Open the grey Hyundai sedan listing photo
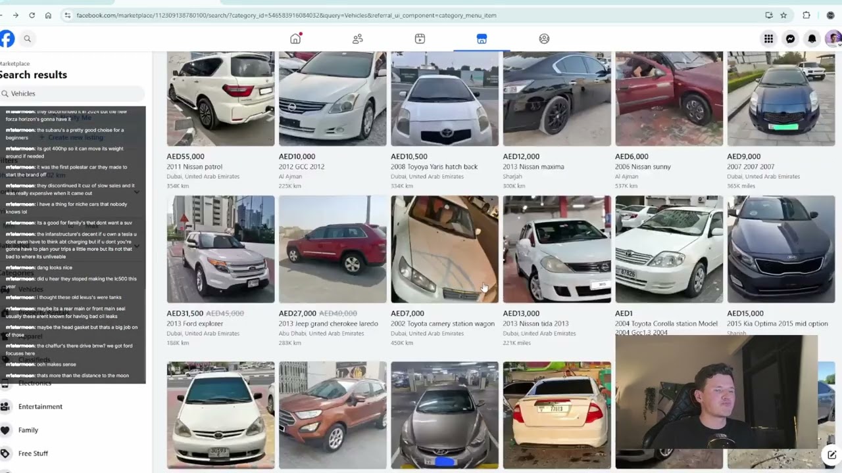This screenshot has height=473, width=842. tap(445, 415)
